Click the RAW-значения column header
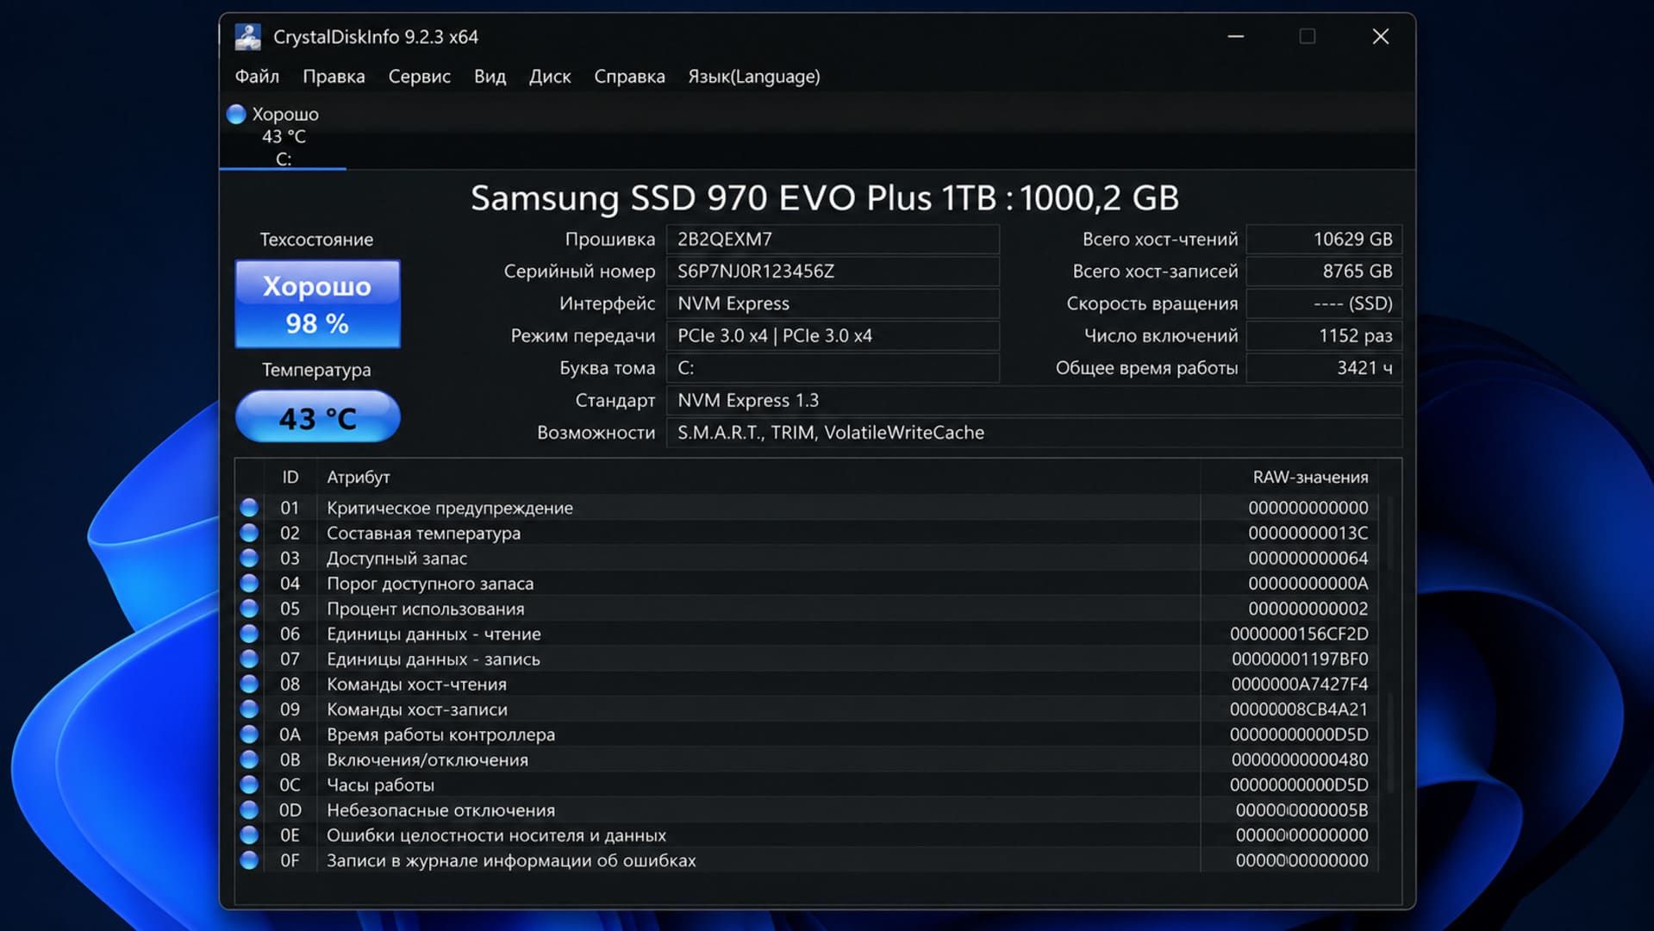1654x931 pixels. [1310, 477]
